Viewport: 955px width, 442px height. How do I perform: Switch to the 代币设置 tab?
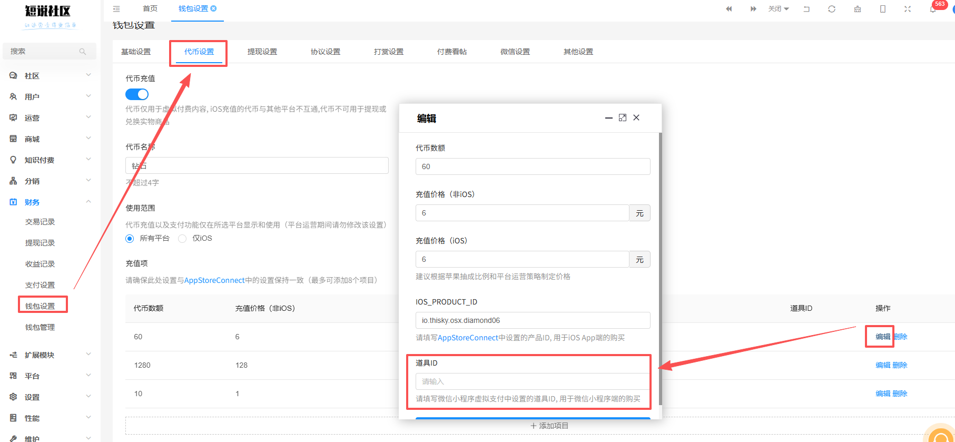(199, 52)
